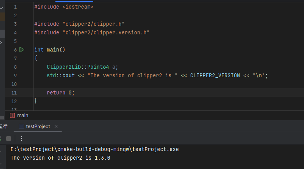Switch to the testProject run tab
Screen dimensions: 304x169
pyautogui.click(x=38, y=126)
